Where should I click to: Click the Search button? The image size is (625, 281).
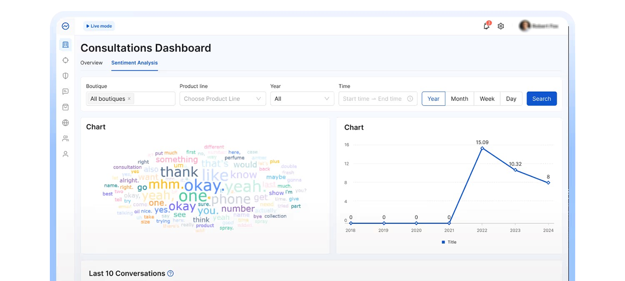pyautogui.click(x=541, y=99)
